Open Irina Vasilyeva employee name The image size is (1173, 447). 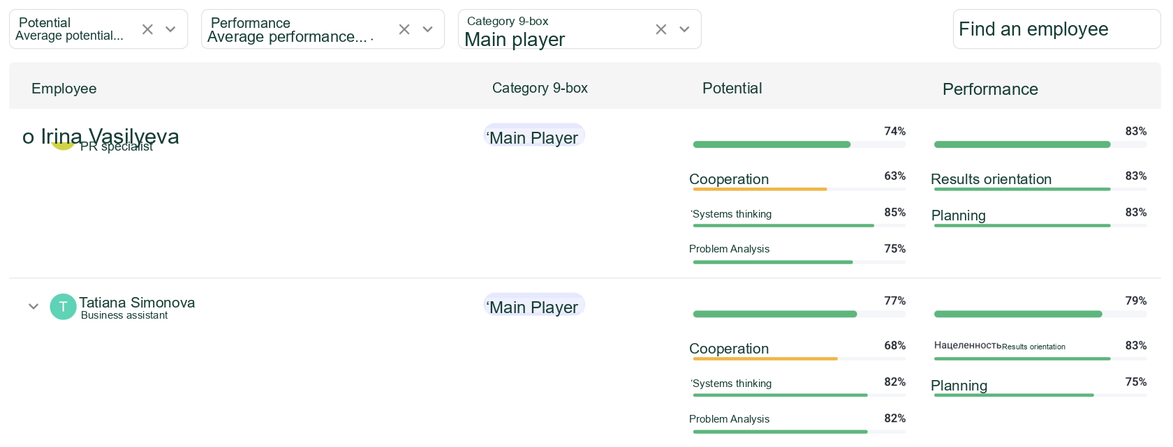tap(110, 137)
